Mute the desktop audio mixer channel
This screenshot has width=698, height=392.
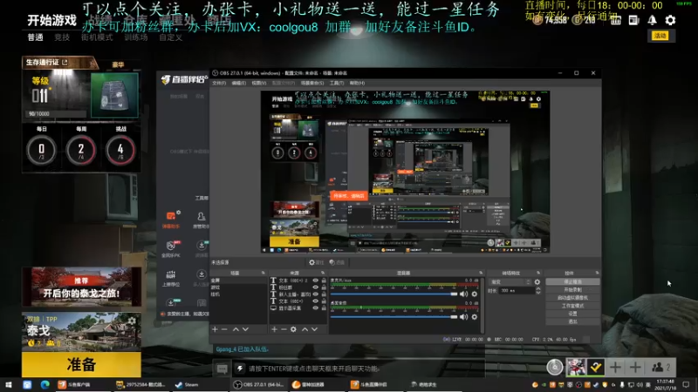[x=464, y=316]
